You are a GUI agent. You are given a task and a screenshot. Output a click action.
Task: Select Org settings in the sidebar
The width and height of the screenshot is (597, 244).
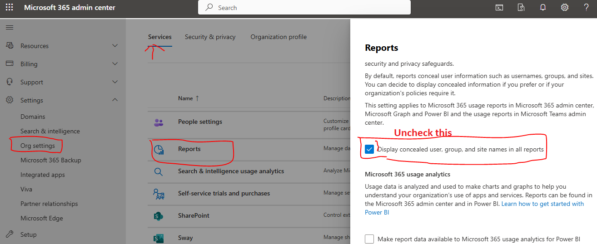click(x=38, y=146)
